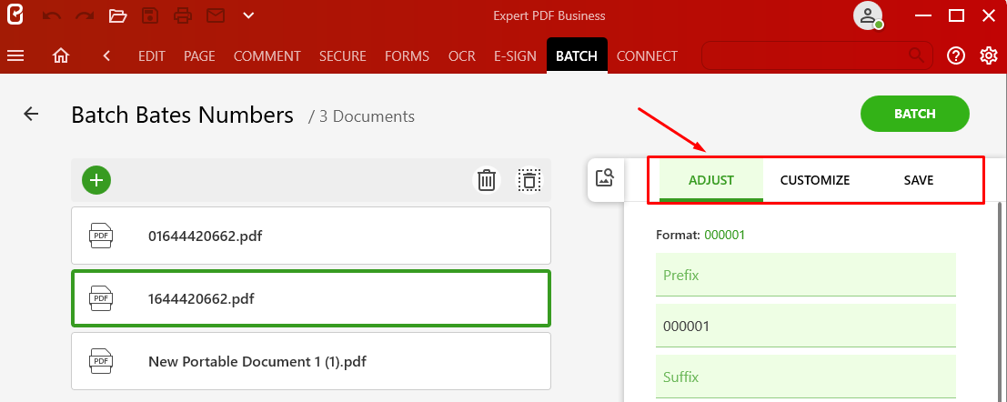This screenshot has height=402, width=1007.
Task: Minimize the Expert PDF window
Action: click(925, 15)
